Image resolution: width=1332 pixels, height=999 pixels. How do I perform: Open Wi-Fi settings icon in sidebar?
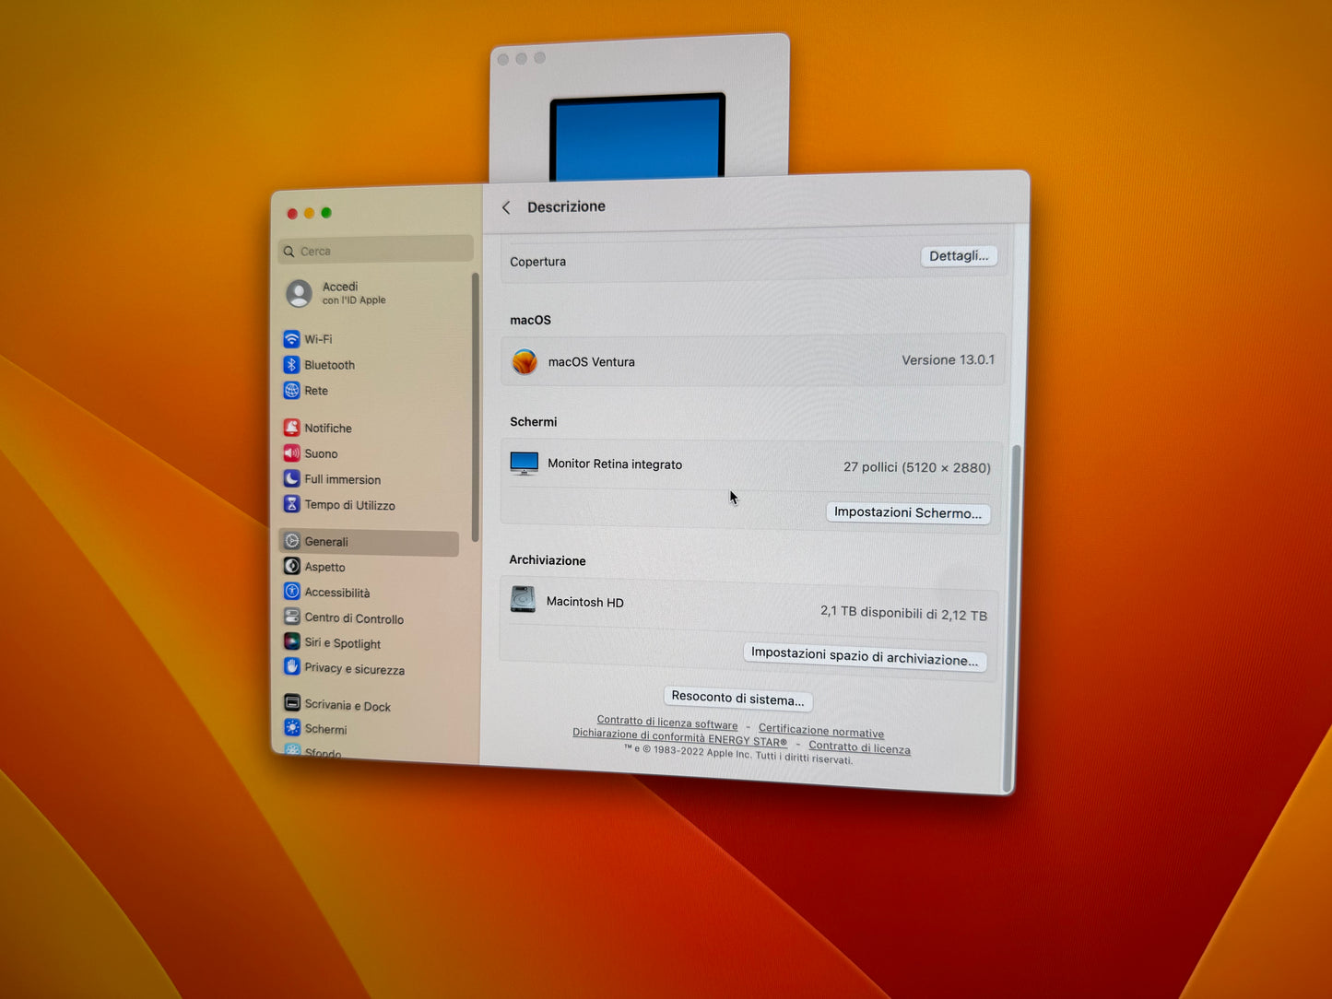coord(291,339)
